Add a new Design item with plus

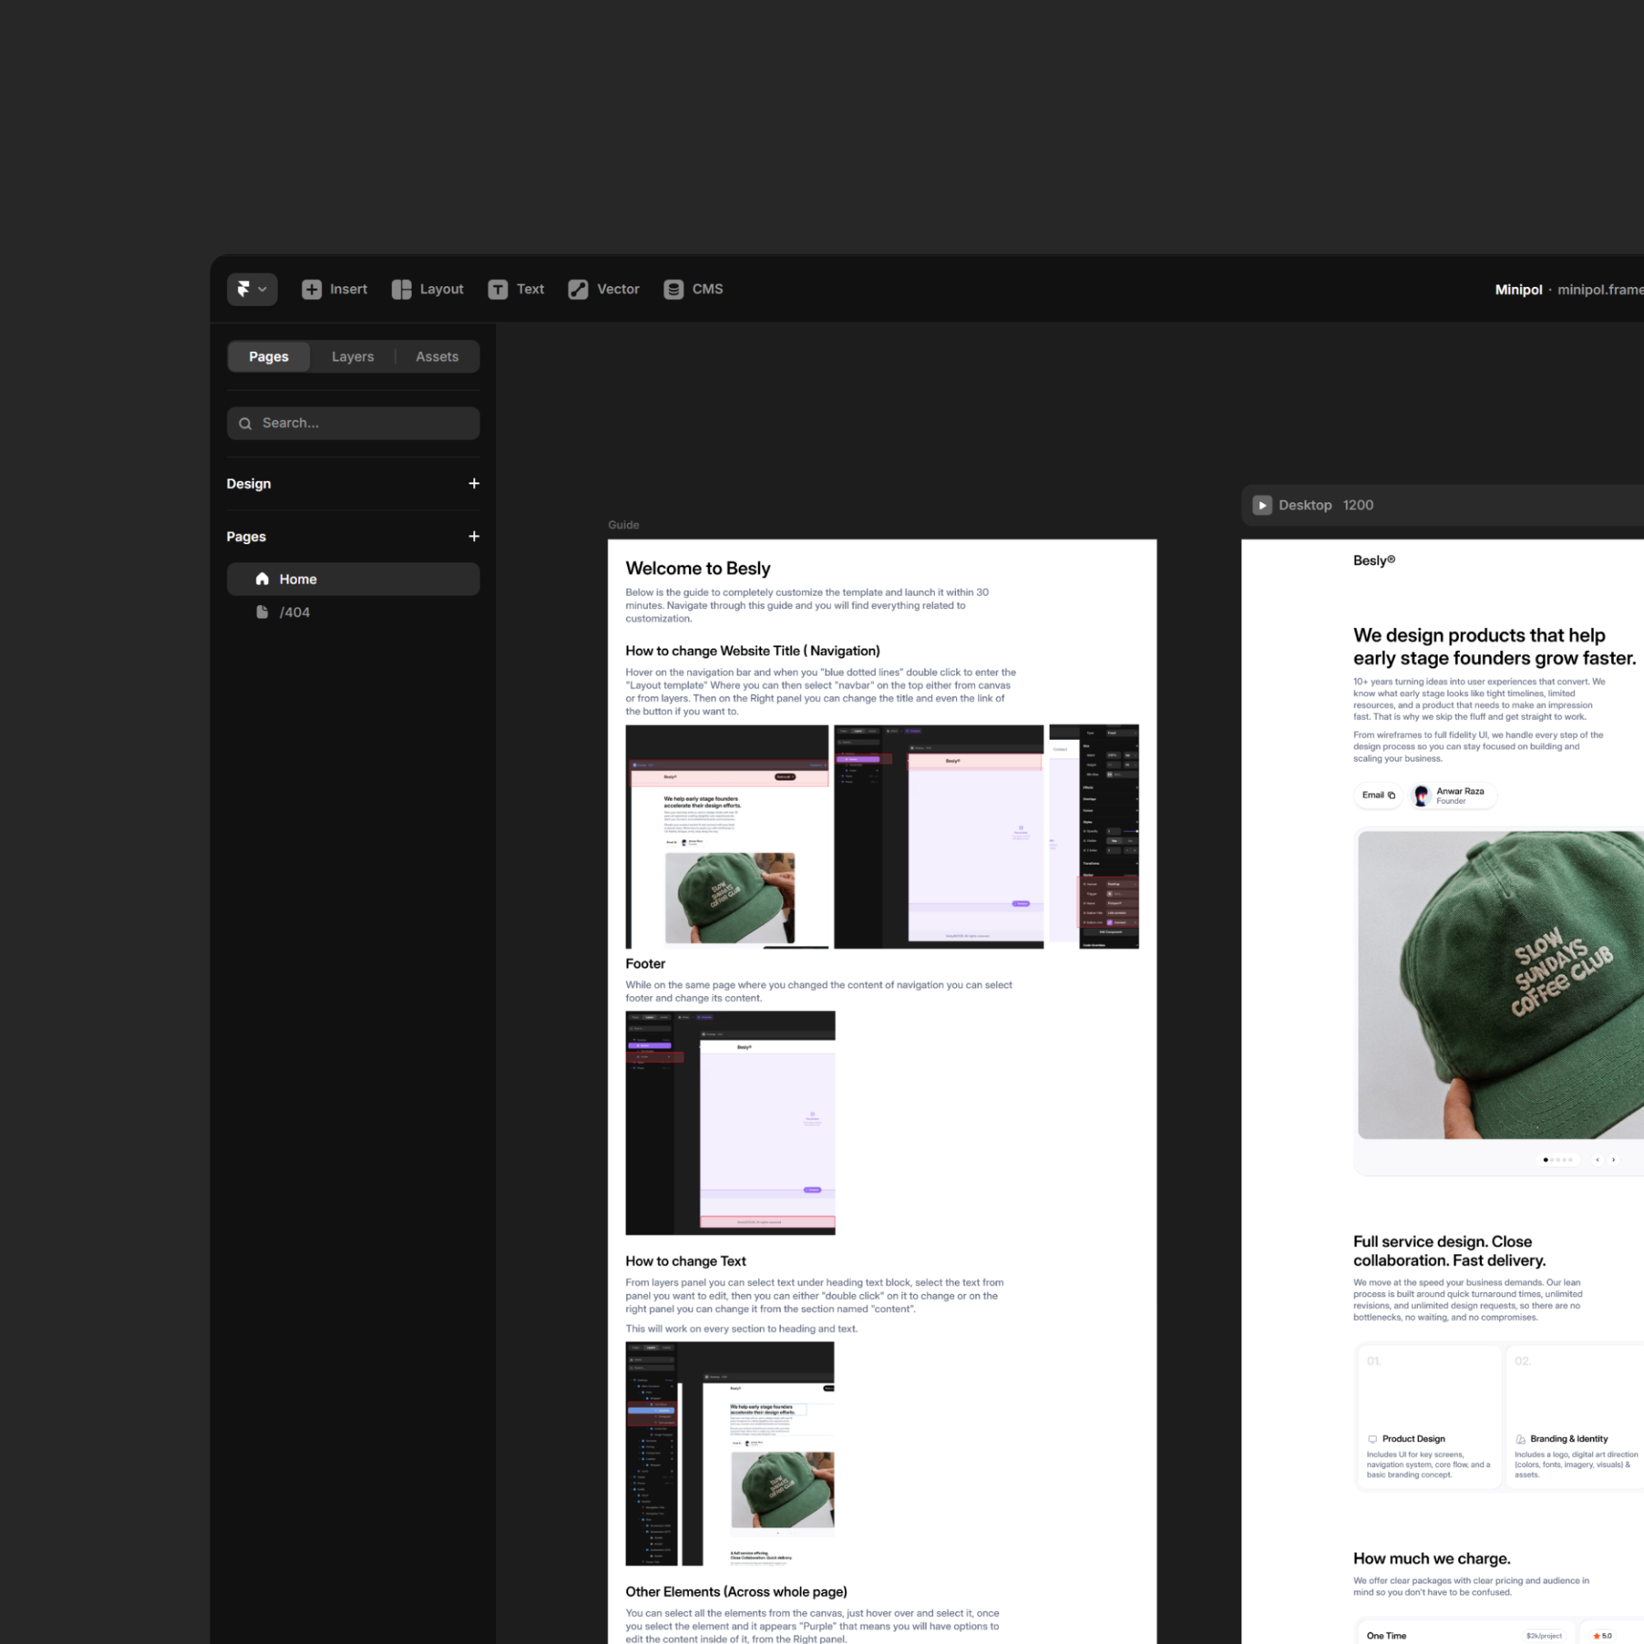point(474,483)
